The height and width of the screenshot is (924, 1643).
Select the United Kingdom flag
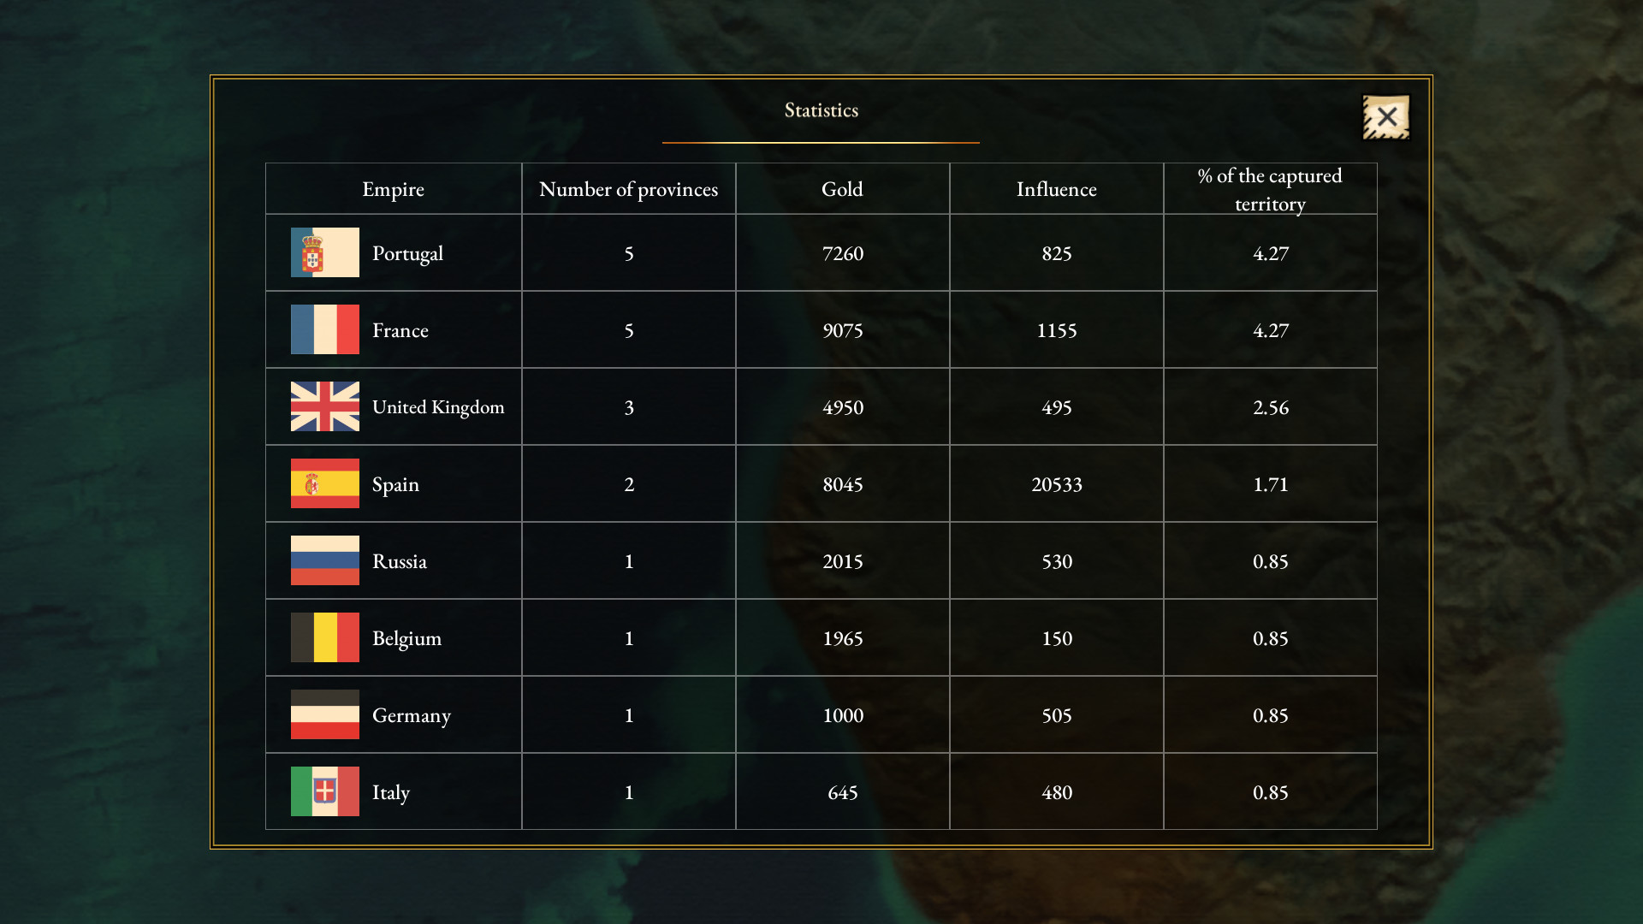coord(324,406)
